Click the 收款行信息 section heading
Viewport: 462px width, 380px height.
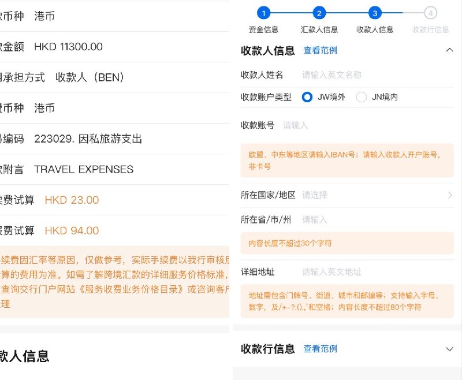pos(267,349)
